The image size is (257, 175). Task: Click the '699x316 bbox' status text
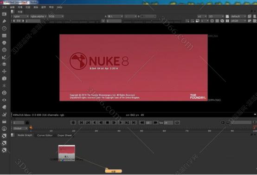coord(39,115)
